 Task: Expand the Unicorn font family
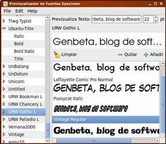click(x=4, y=81)
